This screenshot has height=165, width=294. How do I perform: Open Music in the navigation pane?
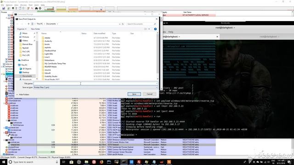click(25, 33)
